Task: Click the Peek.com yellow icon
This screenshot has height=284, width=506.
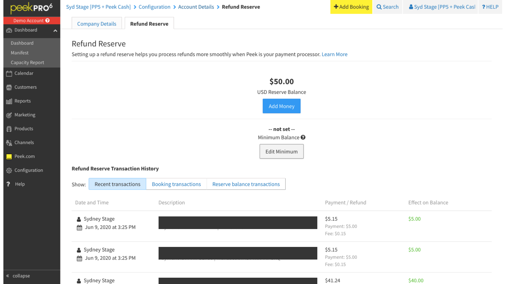Action: (x=9, y=157)
